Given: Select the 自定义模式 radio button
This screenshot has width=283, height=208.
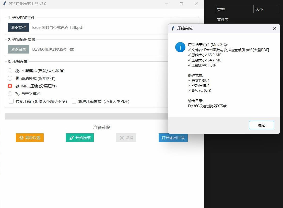Looking at the screenshot, I should point(10,94).
